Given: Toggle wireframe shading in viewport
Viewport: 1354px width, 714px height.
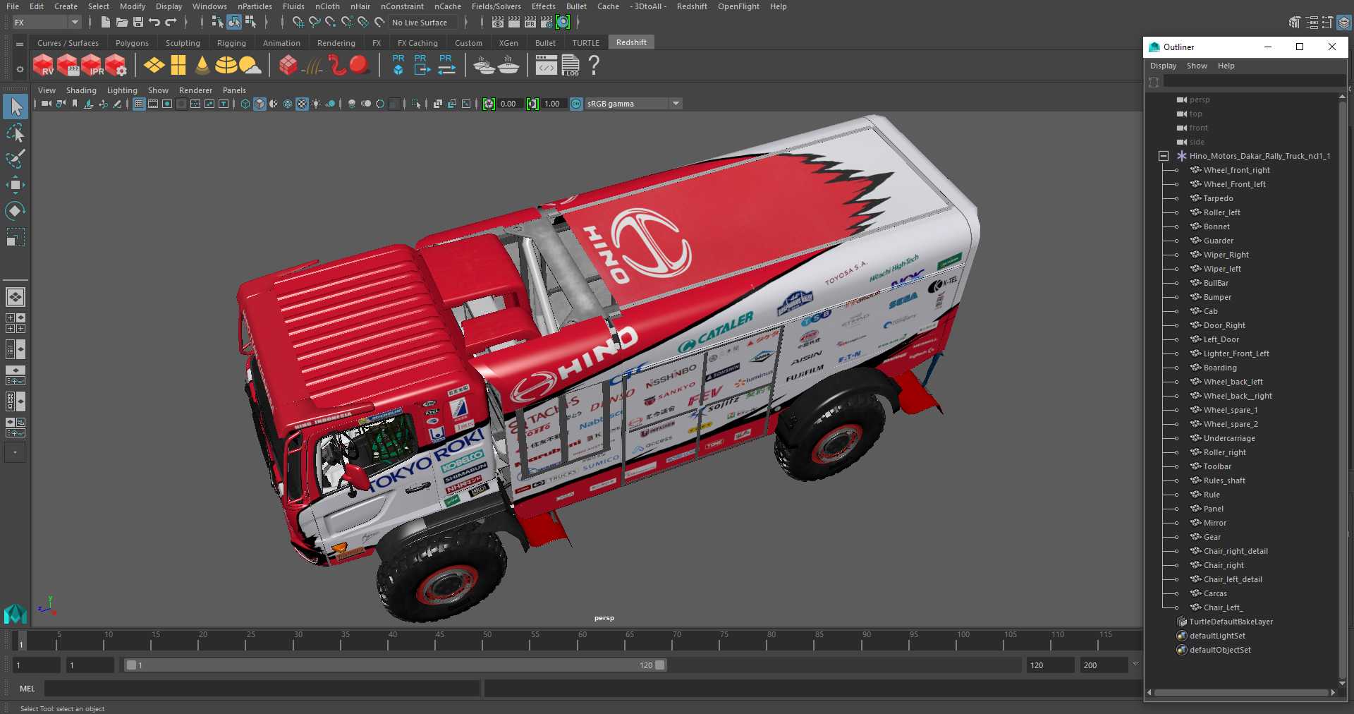Looking at the screenshot, I should tap(245, 104).
